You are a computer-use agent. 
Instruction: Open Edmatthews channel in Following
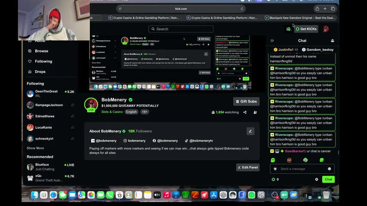point(50,116)
